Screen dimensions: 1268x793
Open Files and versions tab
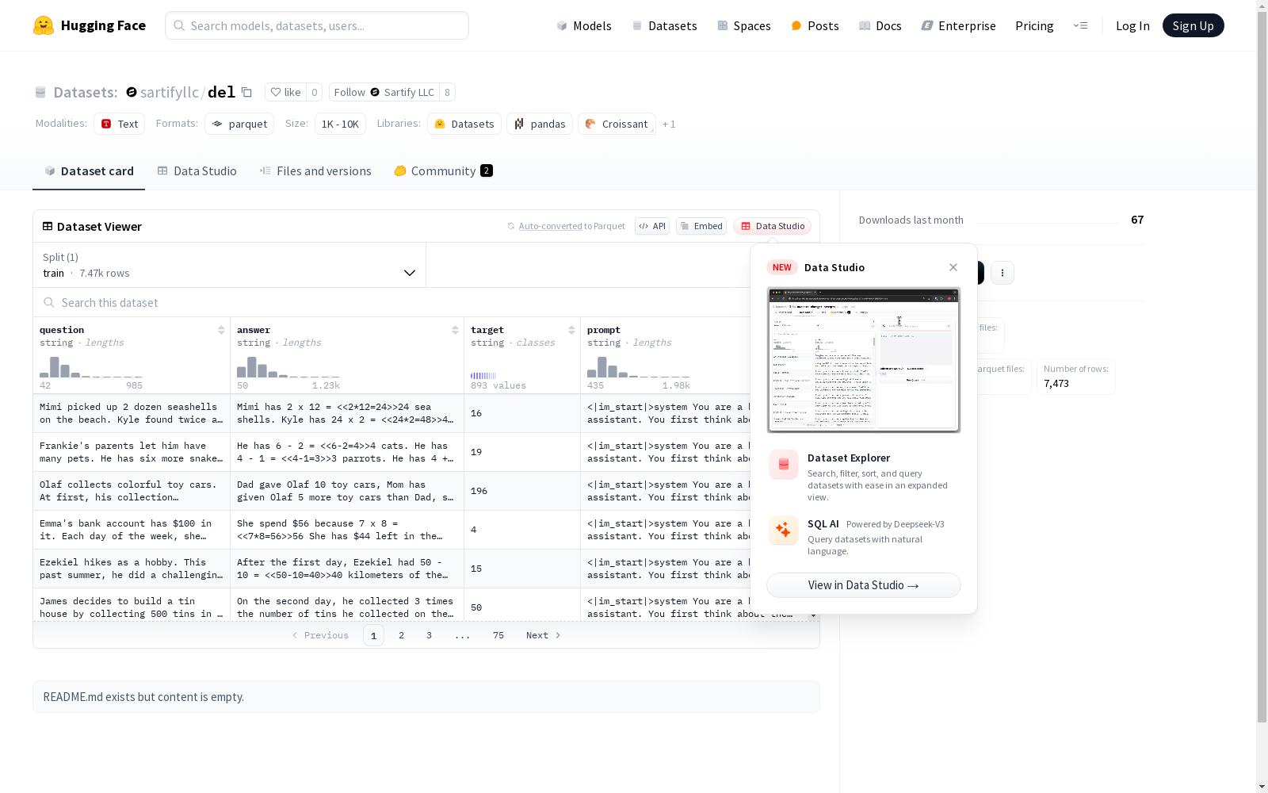pos(315,171)
